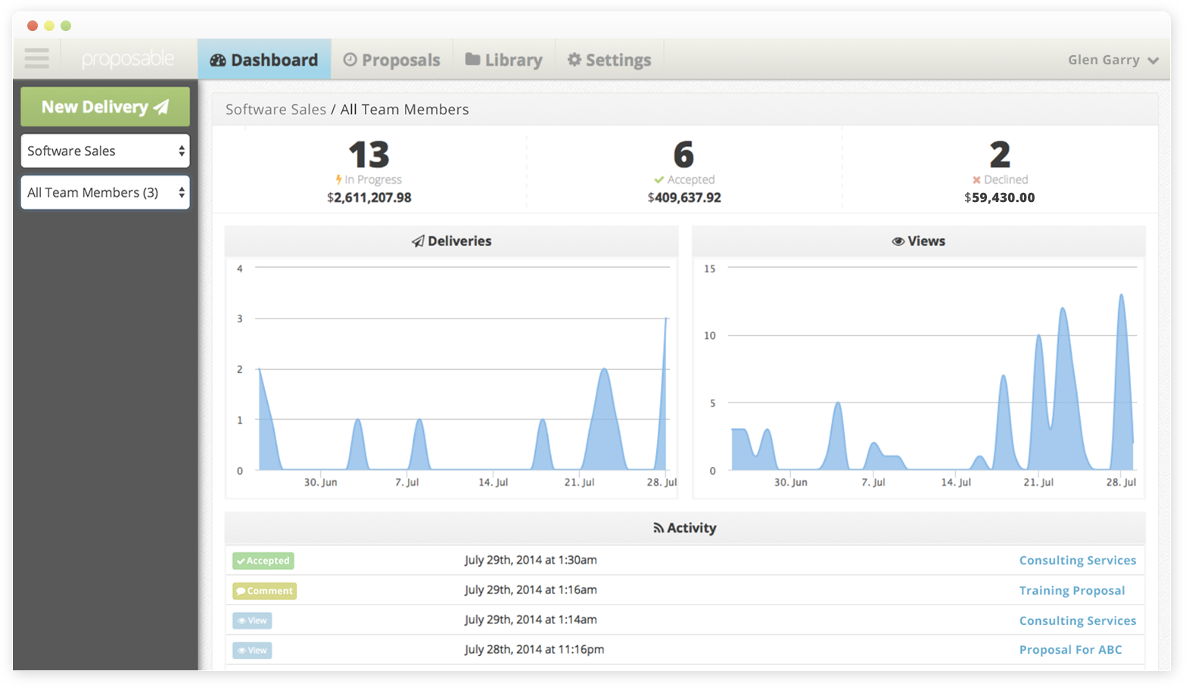Go to the Library tab
1186x687 pixels.
(504, 60)
